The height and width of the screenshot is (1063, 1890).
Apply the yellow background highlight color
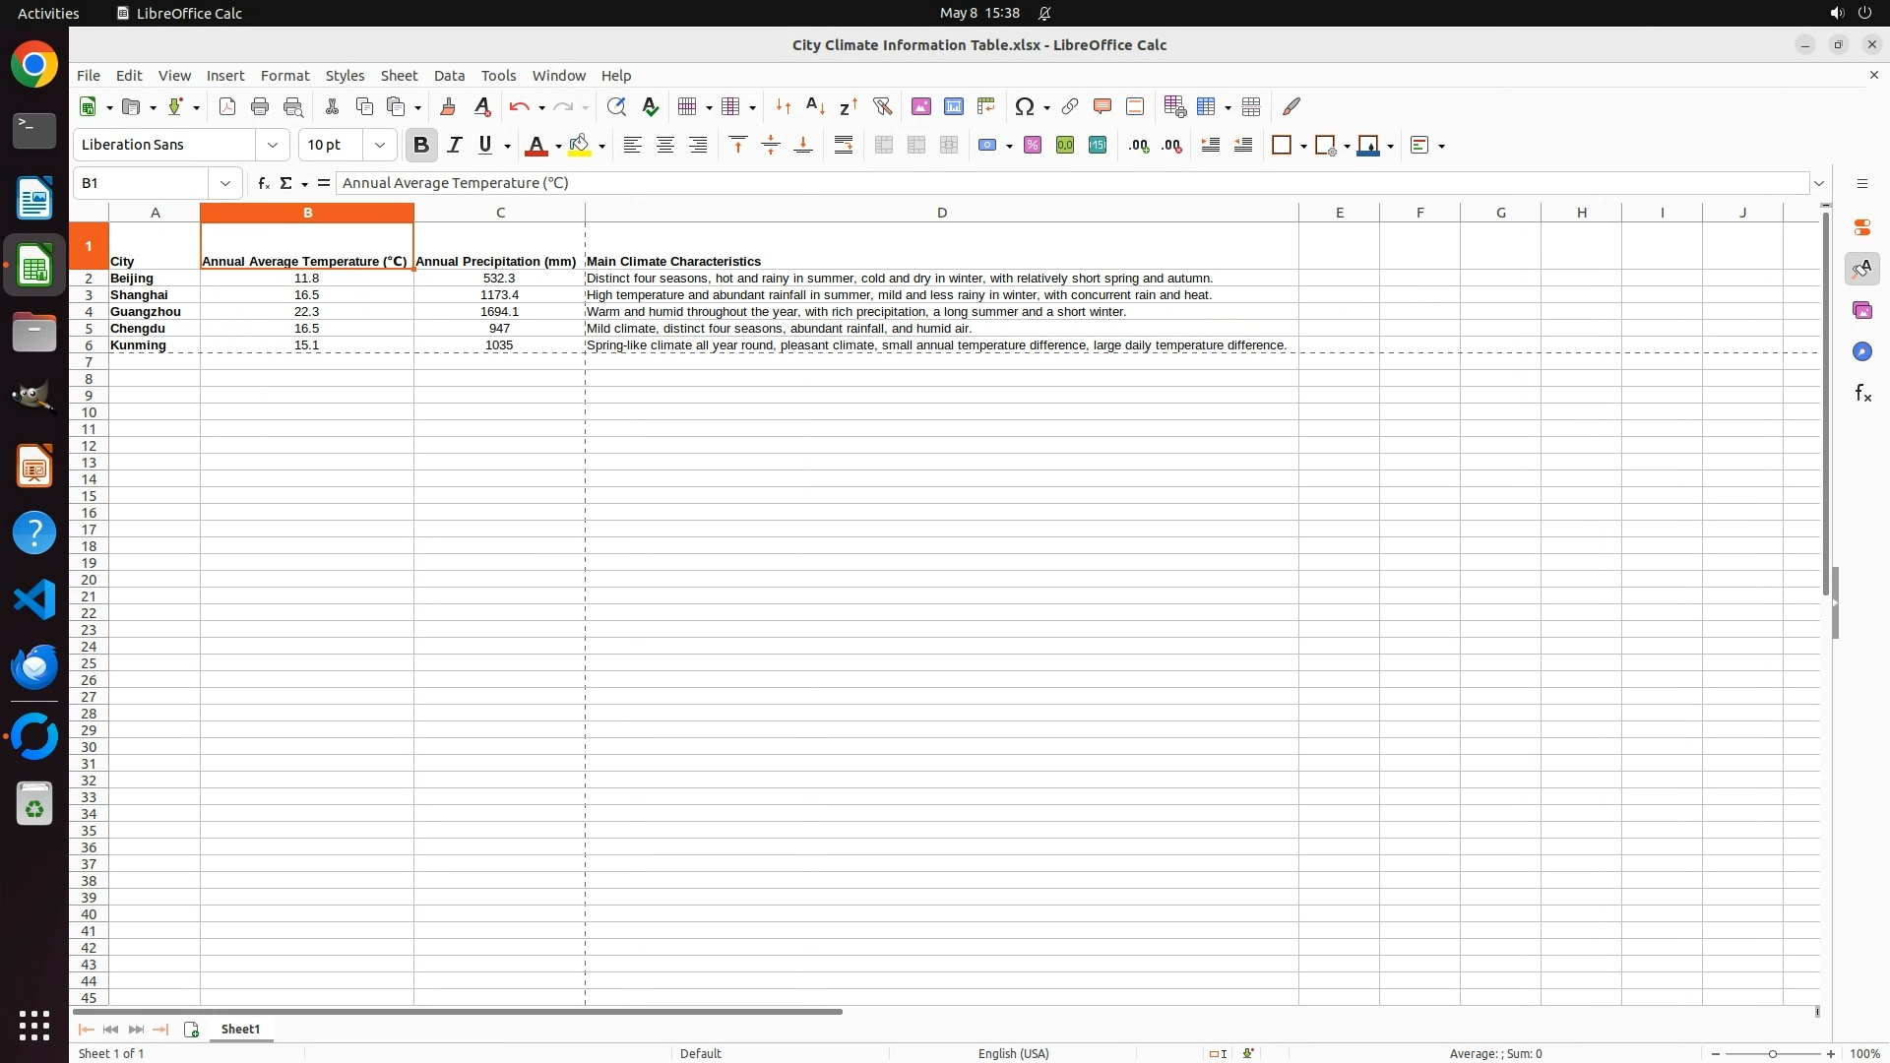(x=580, y=145)
